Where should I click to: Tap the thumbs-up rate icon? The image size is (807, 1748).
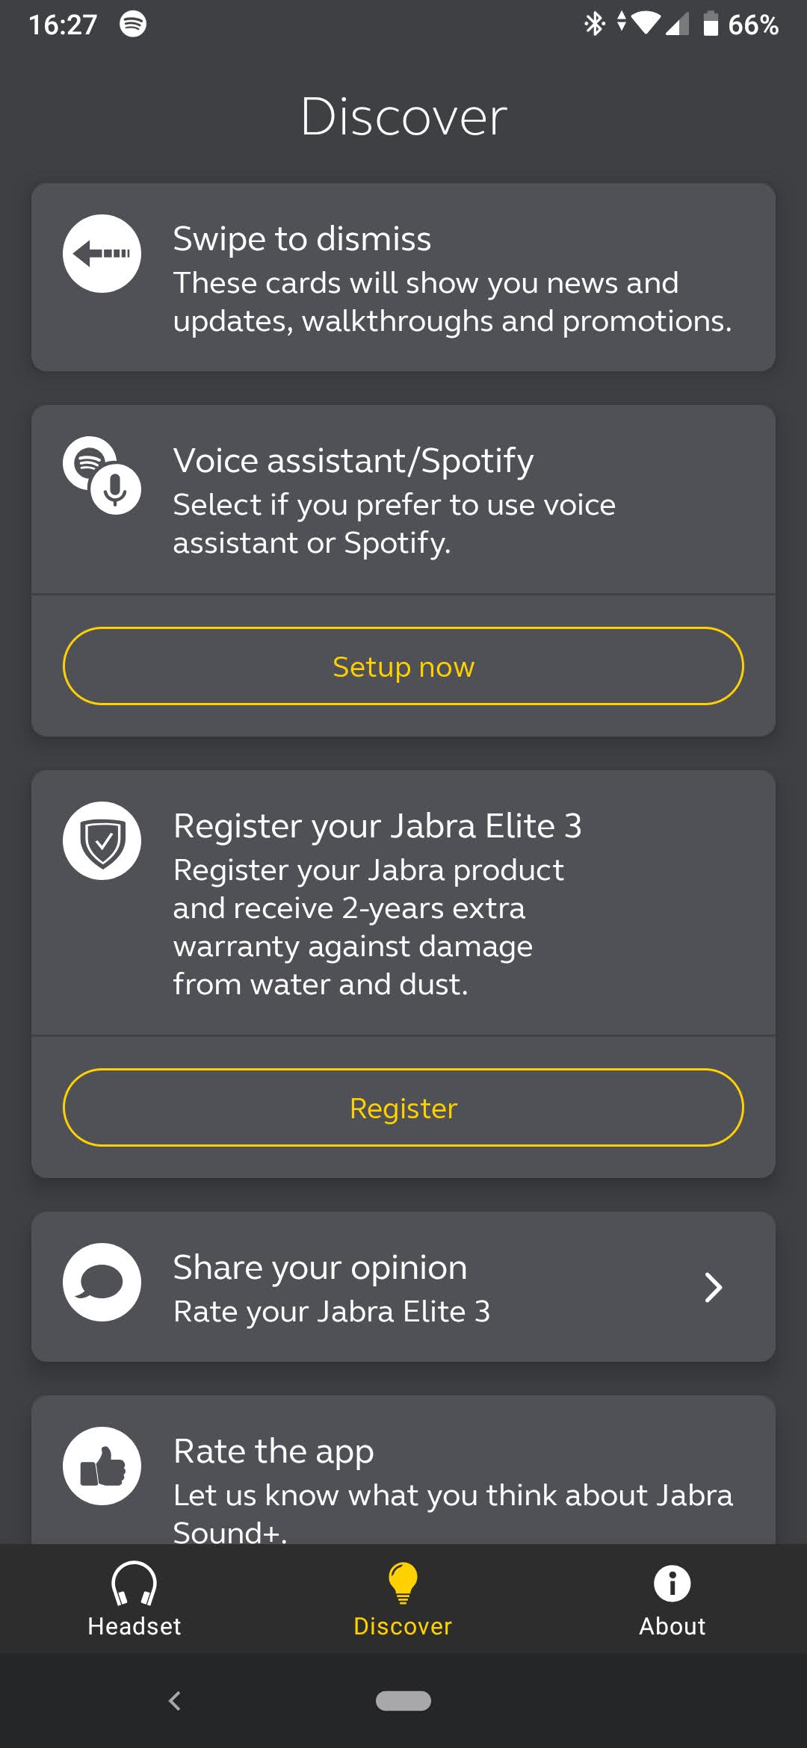pyautogui.click(x=102, y=1466)
